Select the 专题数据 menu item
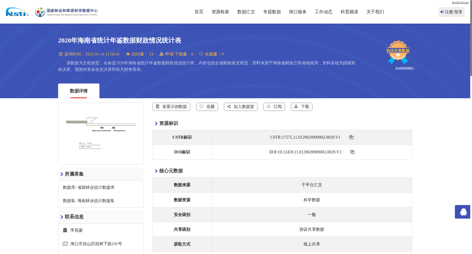Screen dimensions: 472x254 coord(272,12)
